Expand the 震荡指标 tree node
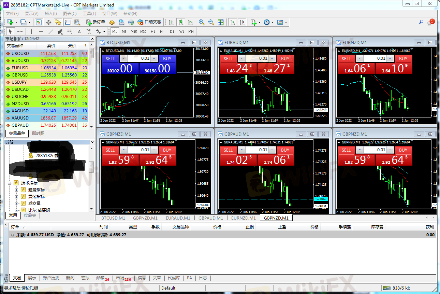This screenshot has width=440, height=294. coord(16,197)
